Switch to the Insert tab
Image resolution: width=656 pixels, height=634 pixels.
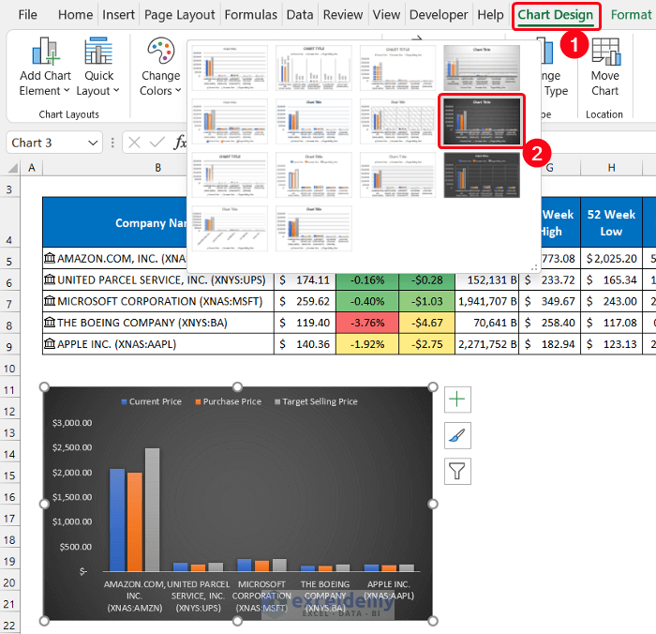[118, 15]
